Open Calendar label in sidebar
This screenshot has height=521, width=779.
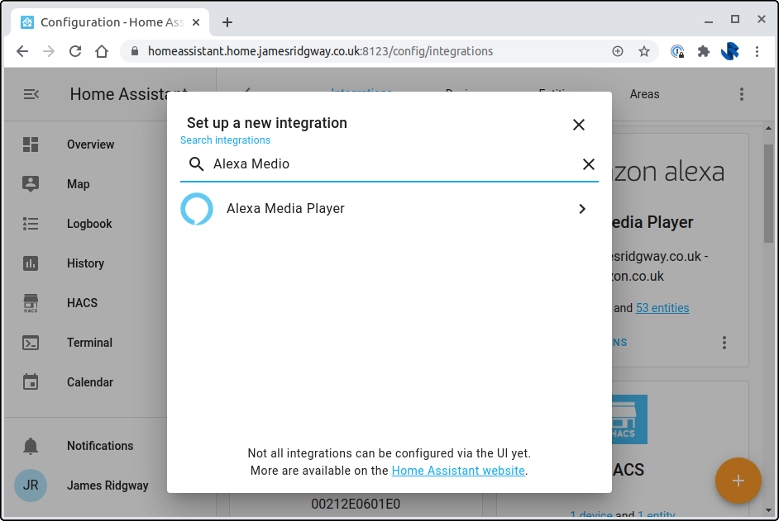90,382
